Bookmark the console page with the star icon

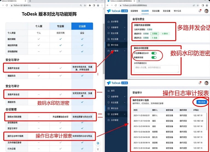[x=198, y=5]
